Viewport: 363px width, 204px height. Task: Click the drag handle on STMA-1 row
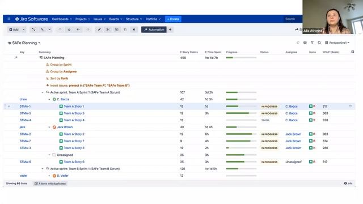pyautogui.click(x=5, y=107)
